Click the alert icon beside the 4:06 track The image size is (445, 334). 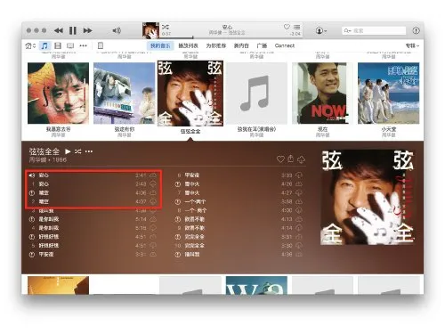pyautogui.click(x=32, y=193)
